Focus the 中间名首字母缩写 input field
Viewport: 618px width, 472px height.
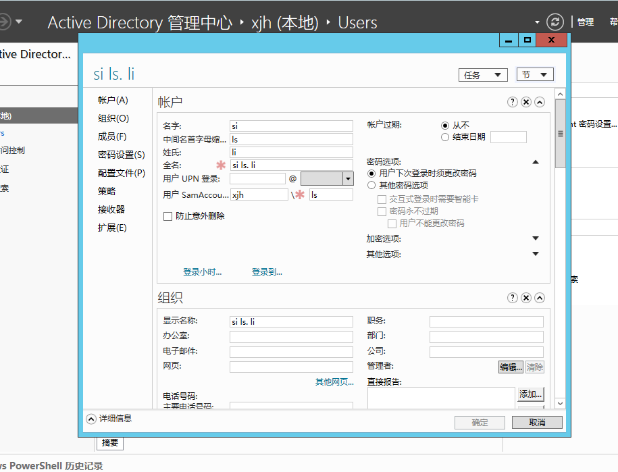point(291,139)
